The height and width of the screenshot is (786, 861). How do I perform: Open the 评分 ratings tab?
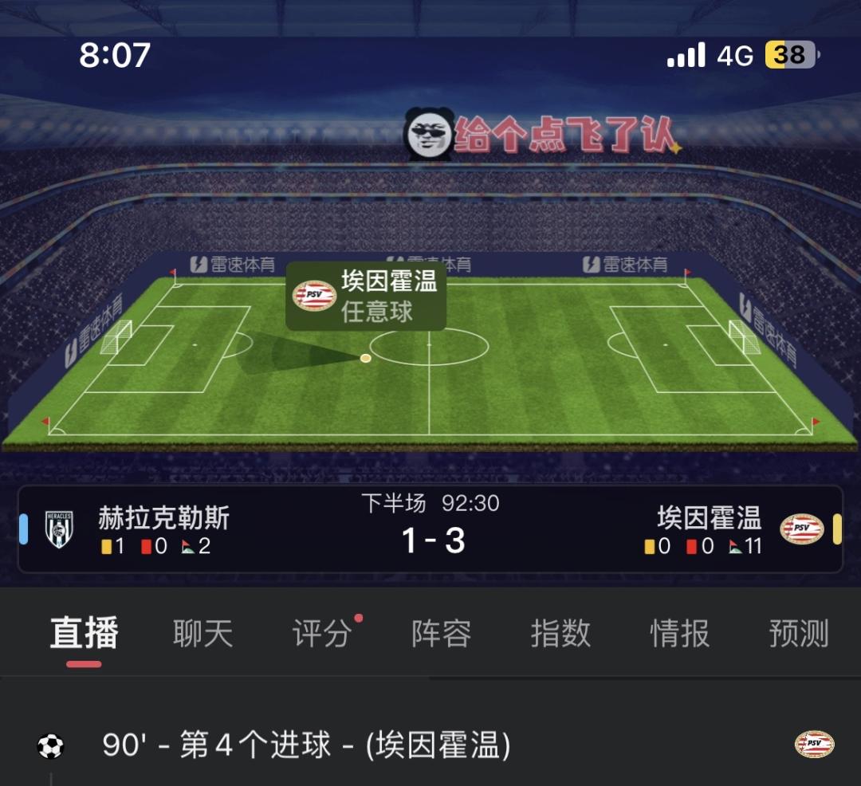coord(322,633)
